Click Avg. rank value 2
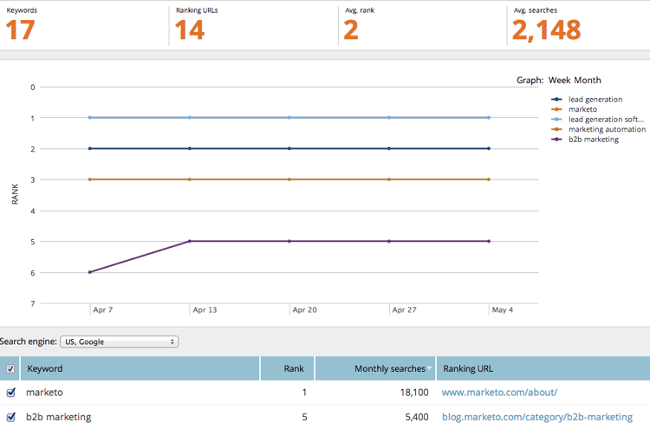Image resolution: width=650 pixels, height=429 pixels. (x=351, y=30)
